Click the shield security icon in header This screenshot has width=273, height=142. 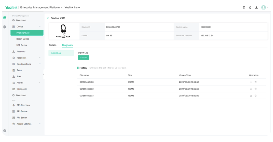[244, 7]
